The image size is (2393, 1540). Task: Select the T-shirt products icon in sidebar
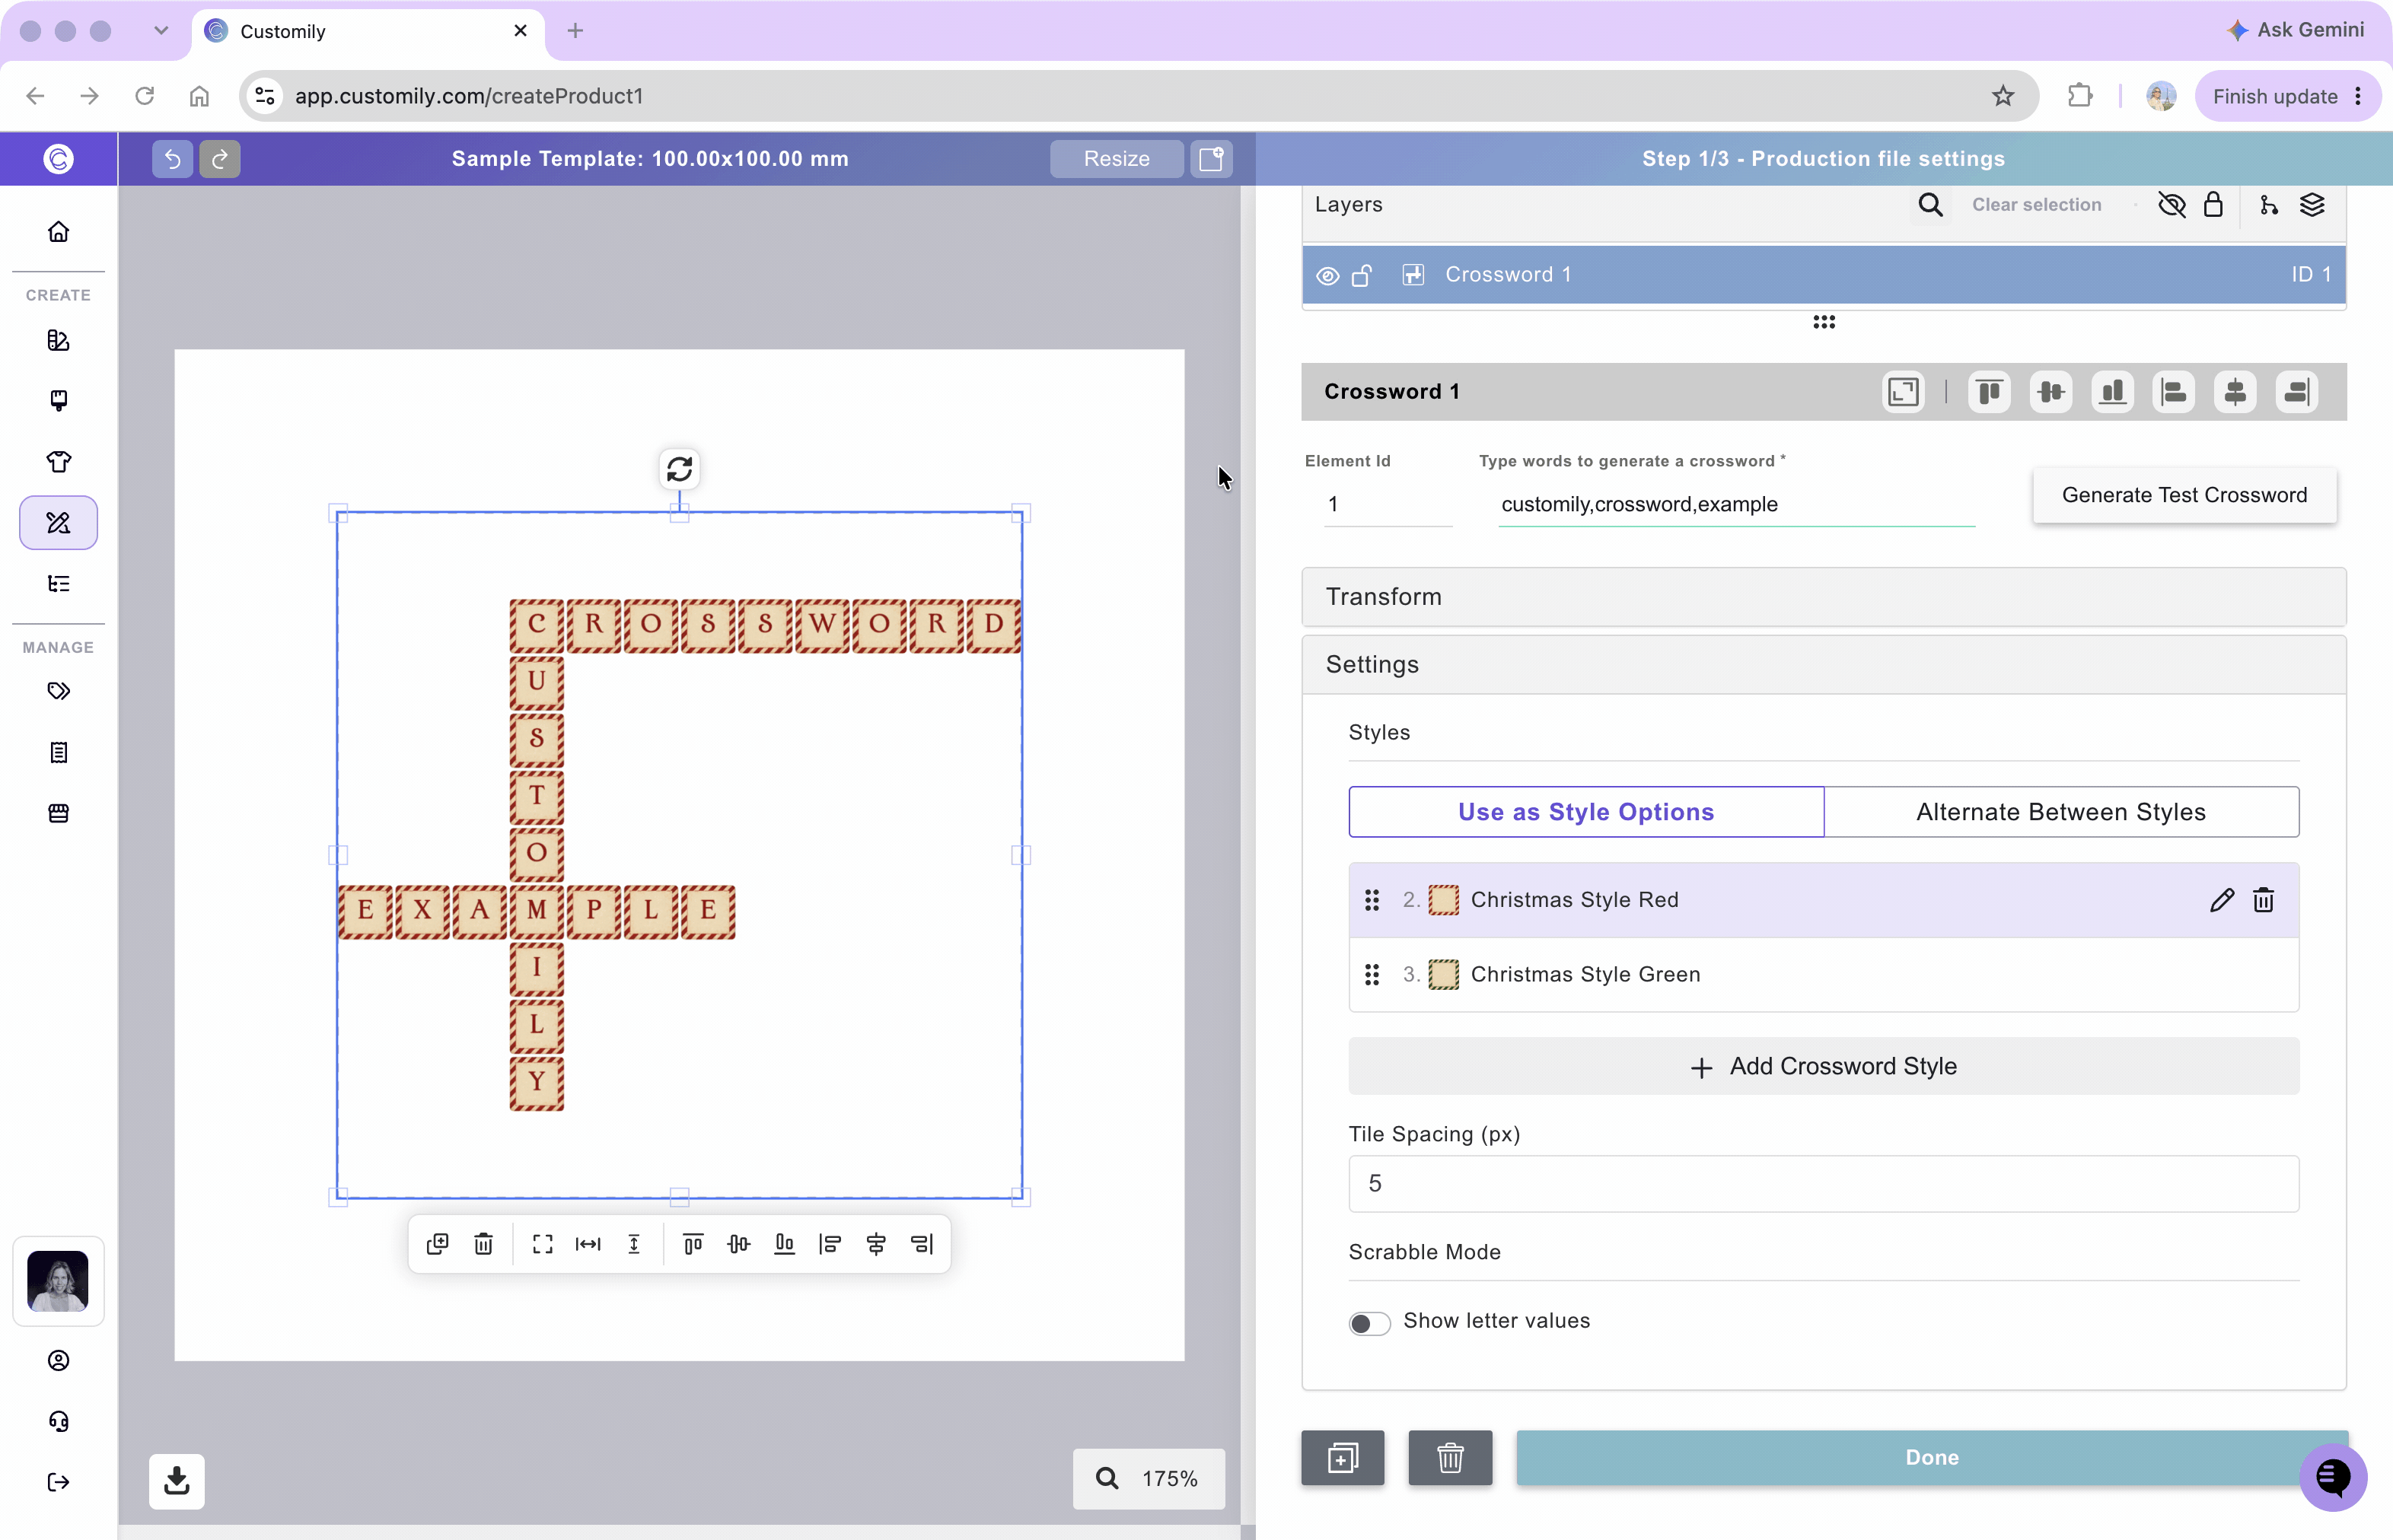tap(58, 462)
